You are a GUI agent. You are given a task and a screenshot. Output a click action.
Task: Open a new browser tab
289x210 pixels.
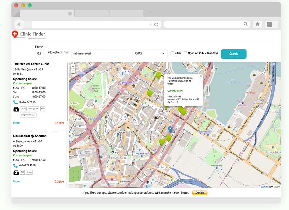pos(150,13)
